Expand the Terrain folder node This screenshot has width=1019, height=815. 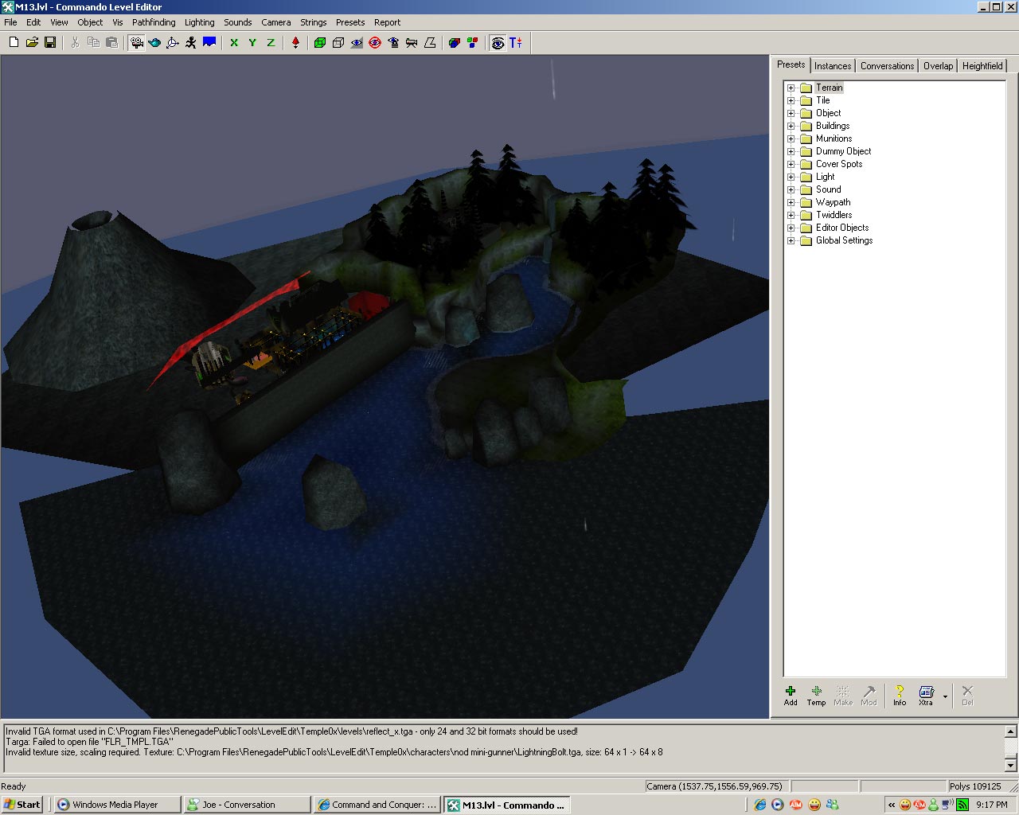pyautogui.click(x=791, y=88)
